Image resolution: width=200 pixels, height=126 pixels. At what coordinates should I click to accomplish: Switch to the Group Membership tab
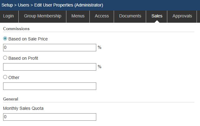43,16
